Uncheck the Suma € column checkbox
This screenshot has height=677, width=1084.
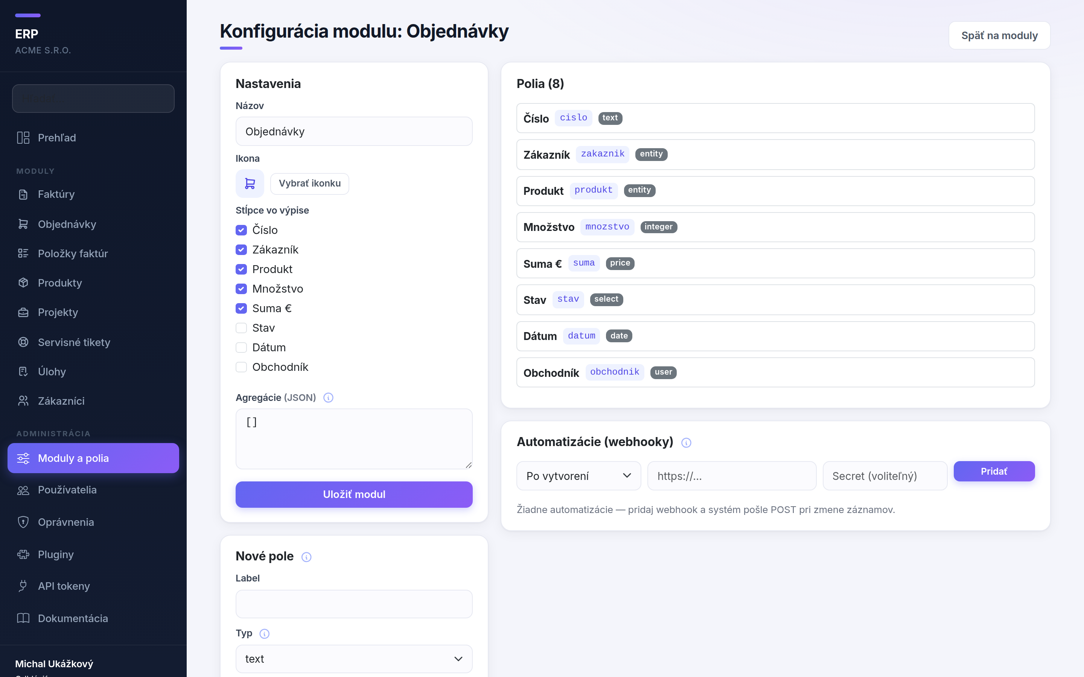pos(241,308)
